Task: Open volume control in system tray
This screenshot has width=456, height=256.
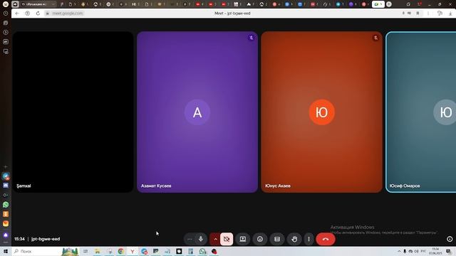Action: [416, 251]
